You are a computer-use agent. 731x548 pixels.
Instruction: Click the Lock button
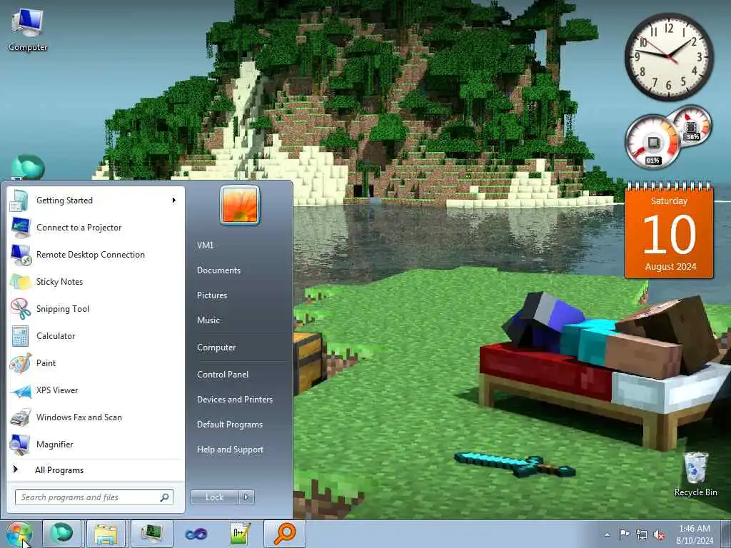tap(214, 497)
